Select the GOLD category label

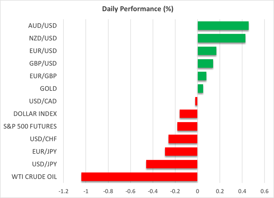coord(48,89)
